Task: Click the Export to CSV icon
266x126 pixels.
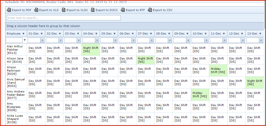Action: tap(150, 10)
